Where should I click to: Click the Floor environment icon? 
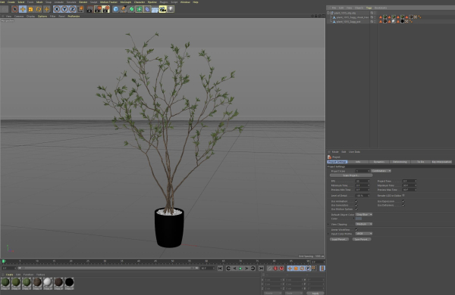155,9
